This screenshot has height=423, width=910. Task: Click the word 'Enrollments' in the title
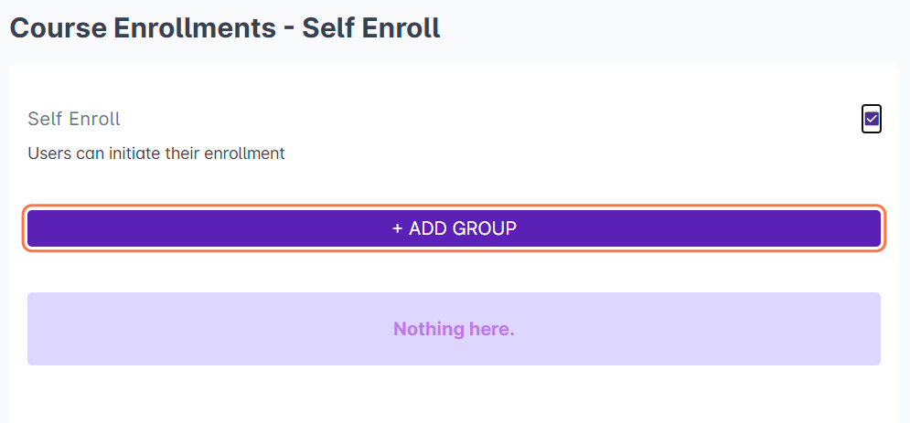(x=194, y=27)
